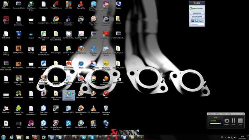Open Microsoft Word 2010 desktop shortcut
This screenshot has height=140, width=249.
[x=44, y=66]
